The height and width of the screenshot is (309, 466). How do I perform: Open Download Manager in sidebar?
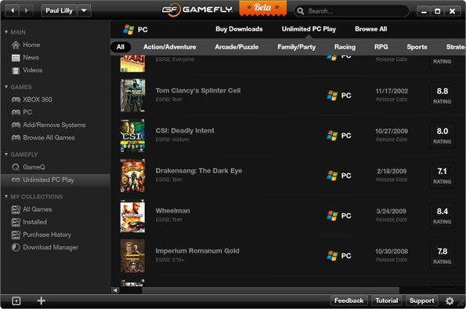coord(51,247)
